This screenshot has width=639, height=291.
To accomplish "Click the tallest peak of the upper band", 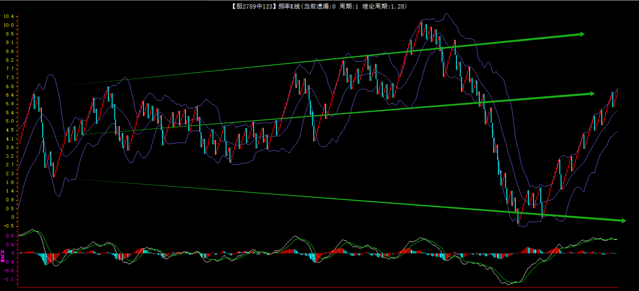I will tap(447, 14).
